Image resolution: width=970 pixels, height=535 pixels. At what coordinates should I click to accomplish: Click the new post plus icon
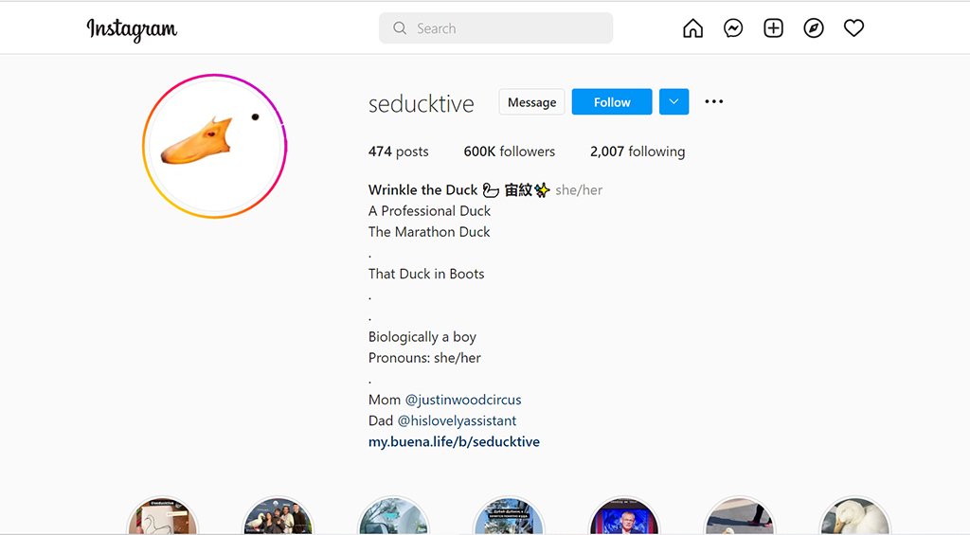click(x=774, y=28)
